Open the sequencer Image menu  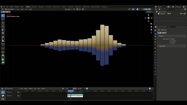click(43, 89)
